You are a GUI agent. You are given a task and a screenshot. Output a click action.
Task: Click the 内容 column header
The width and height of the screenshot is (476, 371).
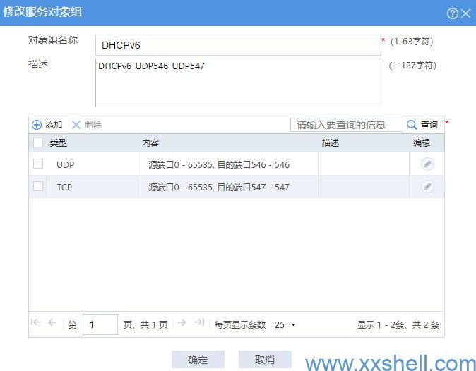coord(150,143)
